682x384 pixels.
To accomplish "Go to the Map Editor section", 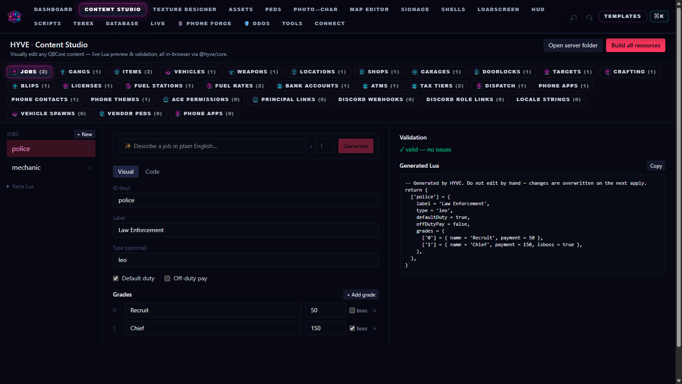I will (x=369, y=9).
